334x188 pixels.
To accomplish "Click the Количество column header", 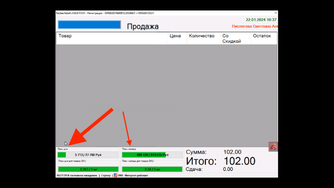I will click(202, 36).
